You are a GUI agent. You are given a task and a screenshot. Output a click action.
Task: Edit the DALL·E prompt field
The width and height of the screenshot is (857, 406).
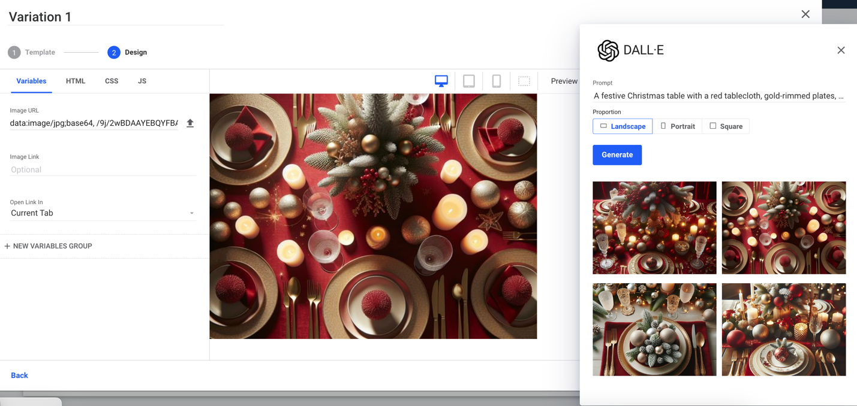point(718,96)
